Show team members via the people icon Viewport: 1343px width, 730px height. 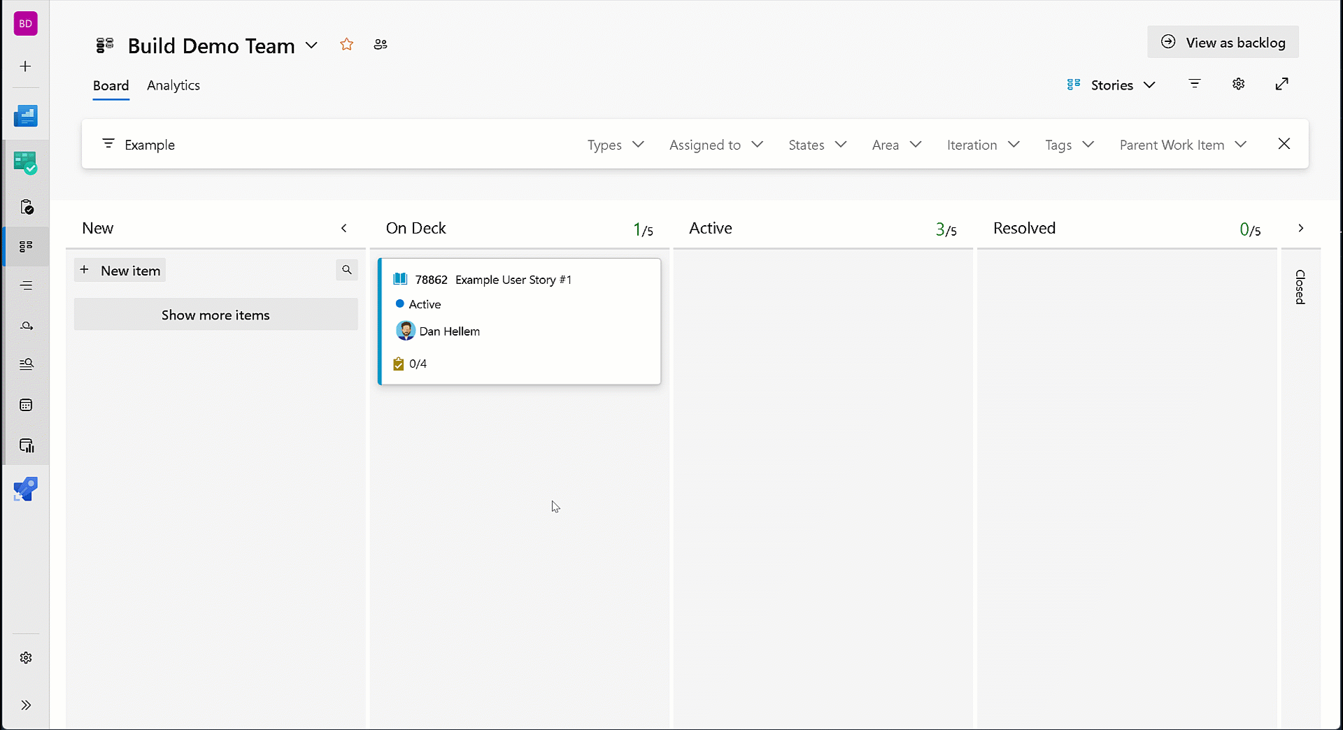point(380,44)
